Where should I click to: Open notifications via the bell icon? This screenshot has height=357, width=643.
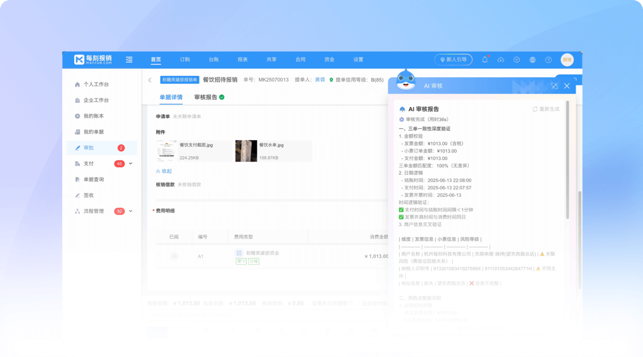coord(485,59)
